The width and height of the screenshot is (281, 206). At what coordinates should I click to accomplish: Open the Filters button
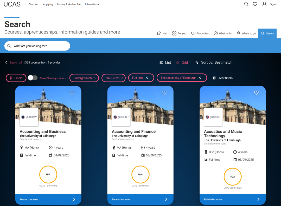point(16,78)
